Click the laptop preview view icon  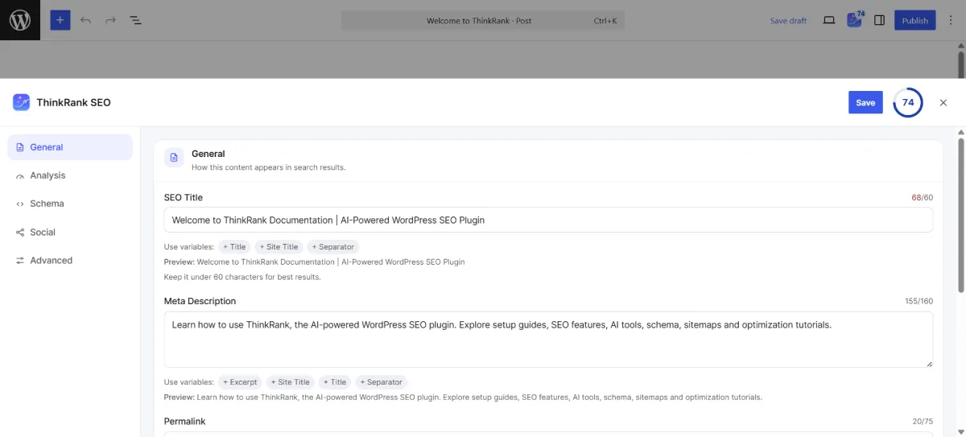[828, 20]
